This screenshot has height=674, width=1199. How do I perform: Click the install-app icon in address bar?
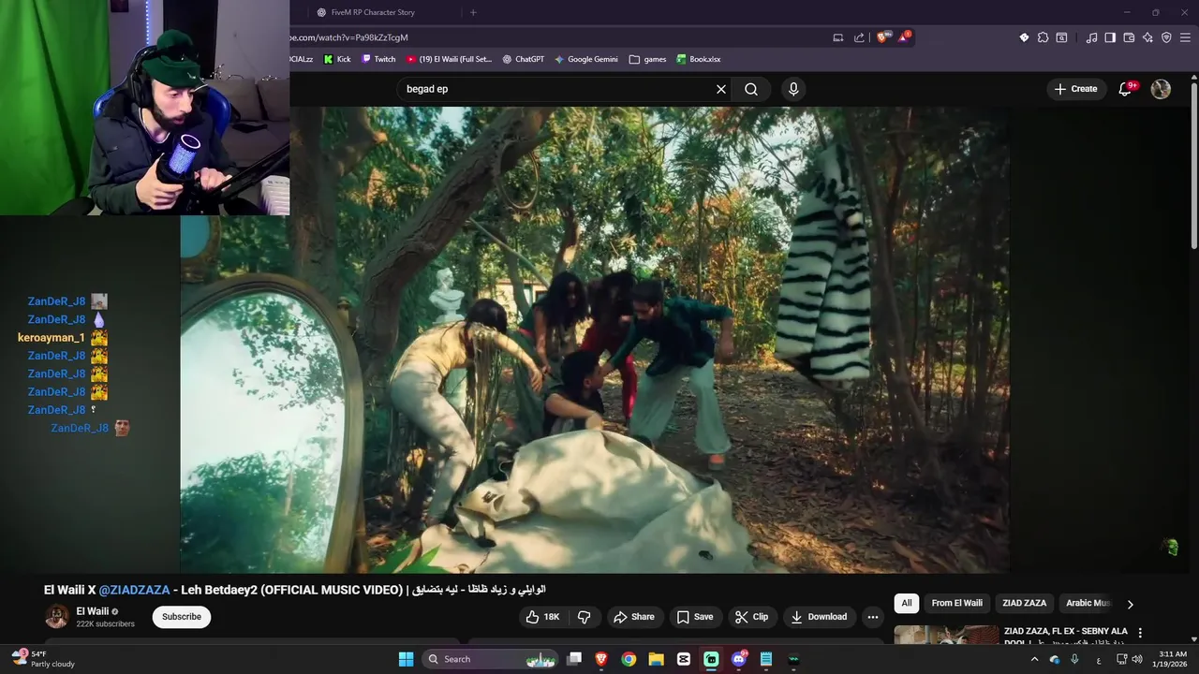pos(838,37)
